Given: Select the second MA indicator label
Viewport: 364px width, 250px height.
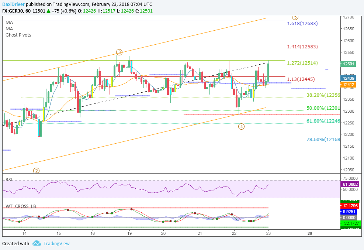Looking at the screenshot, I should tap(9, 28).
